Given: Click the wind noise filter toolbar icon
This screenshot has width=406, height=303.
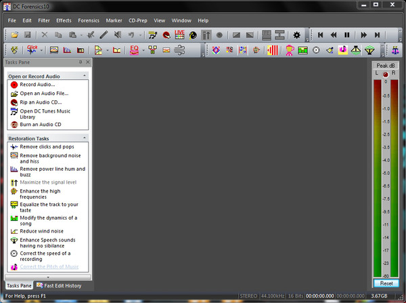Looking at the screenshot, I should [x=179, y=50].
